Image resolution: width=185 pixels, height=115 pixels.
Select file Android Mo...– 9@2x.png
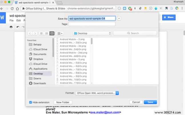pyautogui.click(x=73, y=76)
